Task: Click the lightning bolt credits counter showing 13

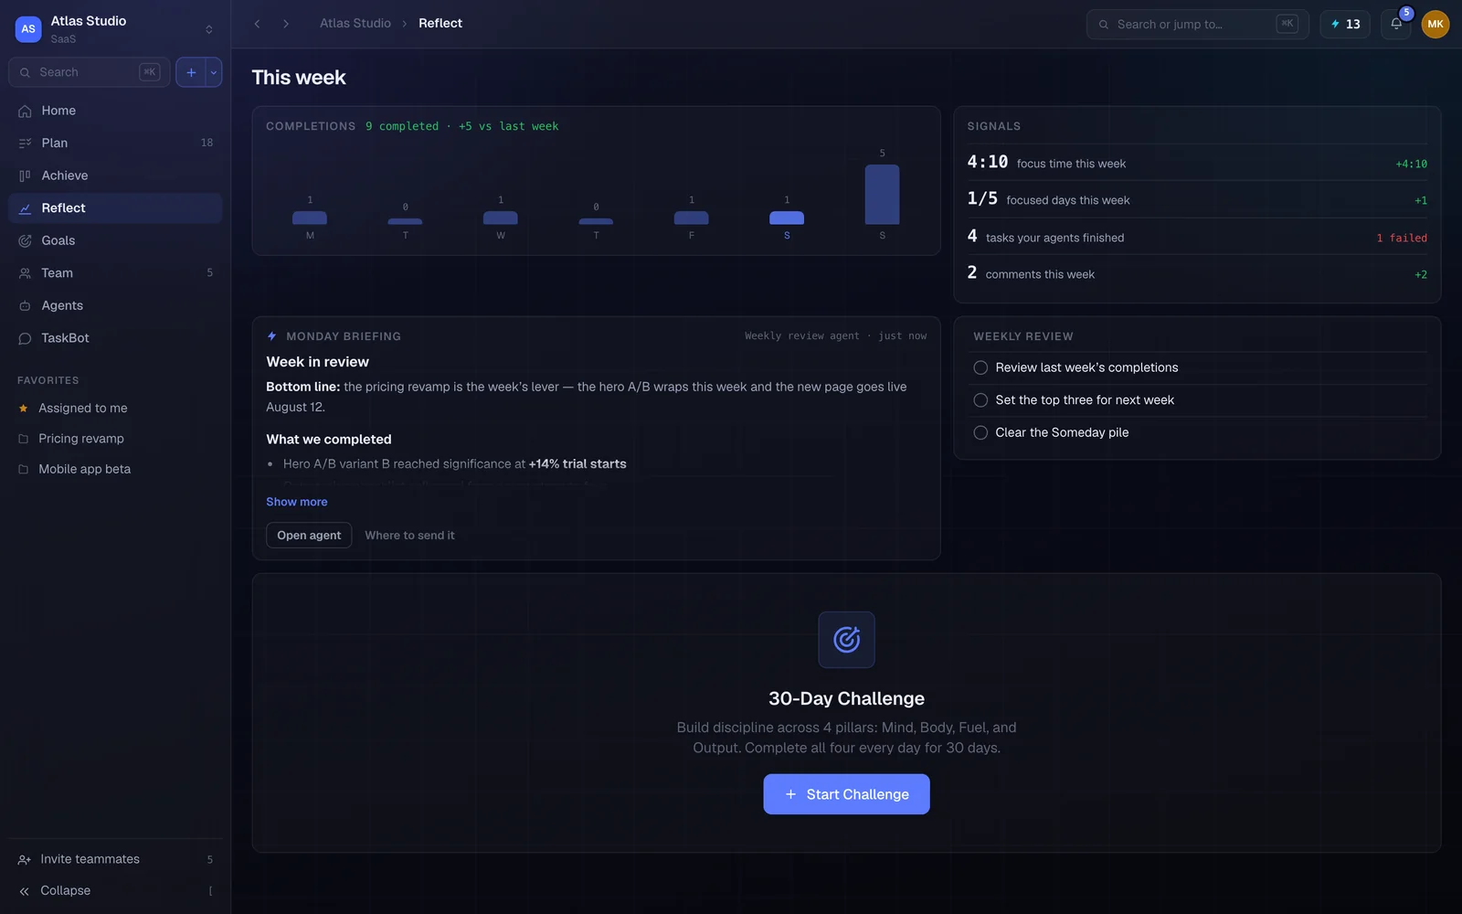Action: click(x=1345, y=25)
